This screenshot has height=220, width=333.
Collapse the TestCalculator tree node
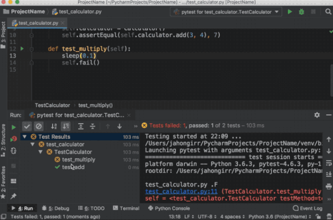(x=41, y=152)
